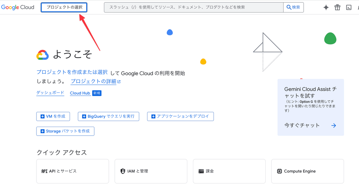The width and height of the screenshot is (359, 188).
Task: Open Gemini sparkle icon in top bar
Action: tap(326, 7)
